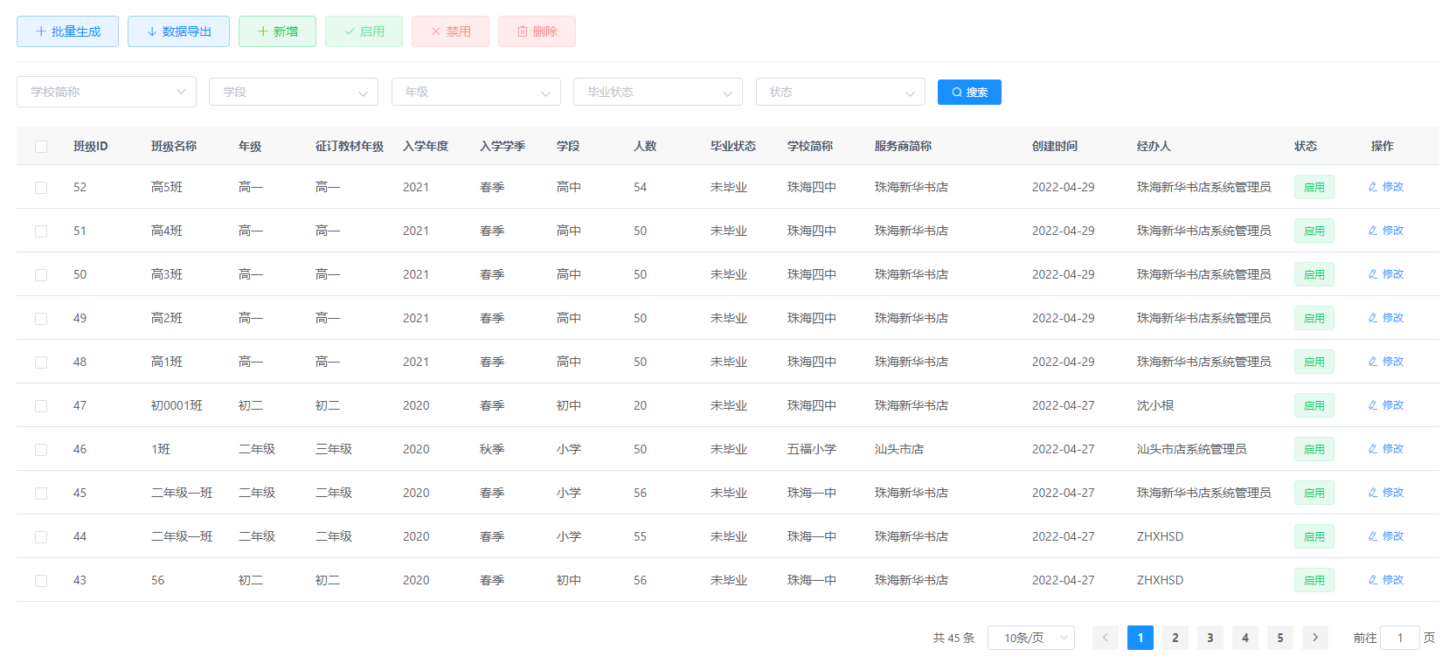
Task: Click 共 45 条 total count text
Action: pos(953,638)
